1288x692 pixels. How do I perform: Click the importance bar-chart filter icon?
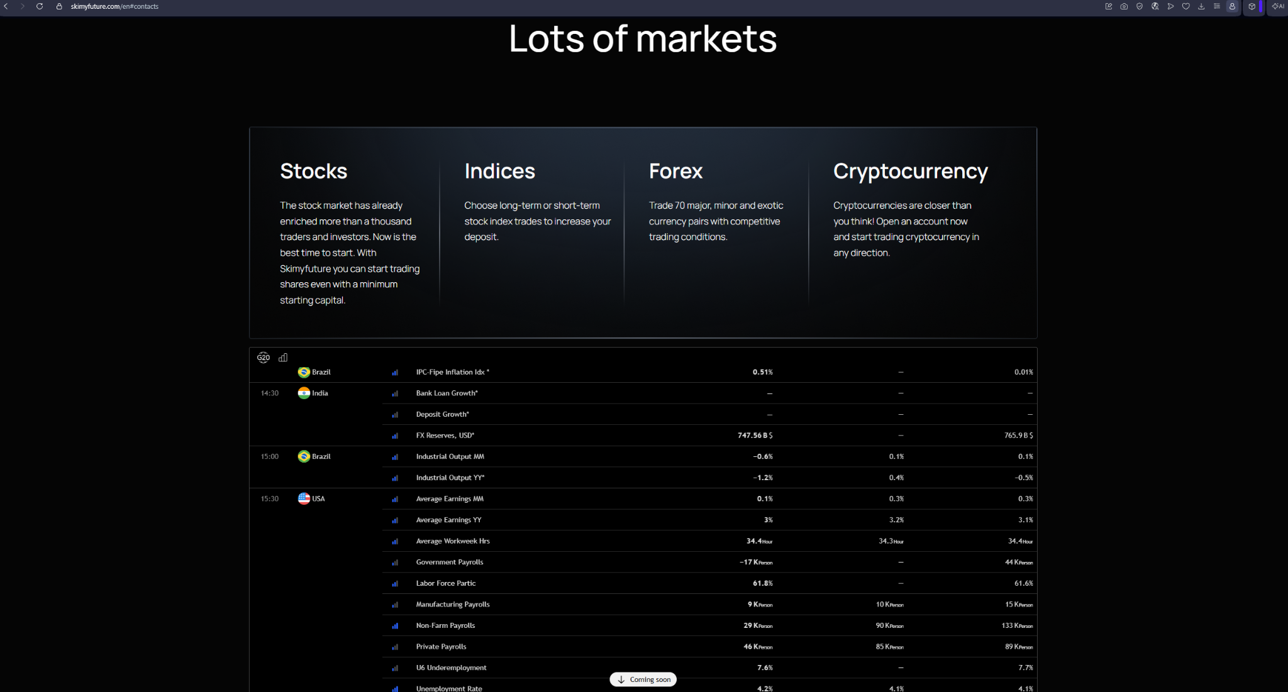point(283,358)
